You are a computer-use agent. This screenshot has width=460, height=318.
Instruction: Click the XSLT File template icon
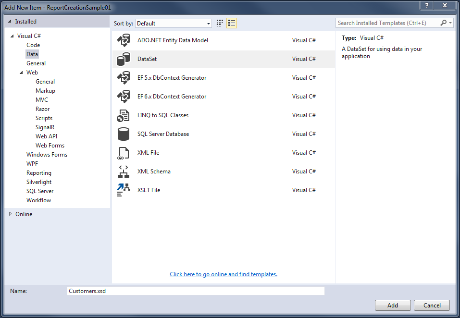(x=123, y=190)
